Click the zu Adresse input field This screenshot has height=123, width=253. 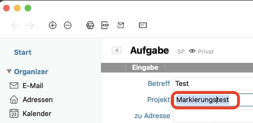212,116
